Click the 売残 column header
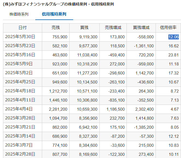This screenshot has width=181, height=158. (56, 28)
